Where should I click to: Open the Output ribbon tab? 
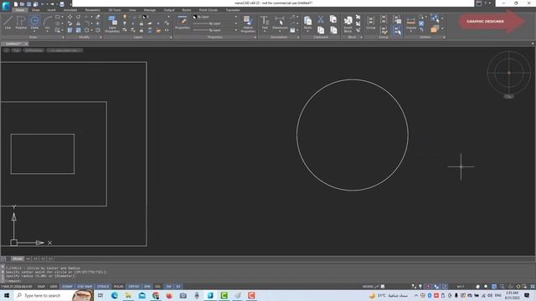169,10
